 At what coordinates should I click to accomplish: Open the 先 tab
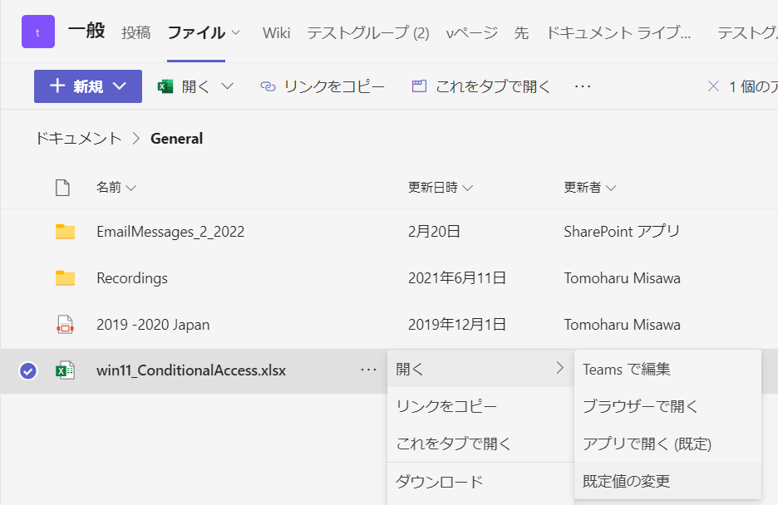pos(521,32)
